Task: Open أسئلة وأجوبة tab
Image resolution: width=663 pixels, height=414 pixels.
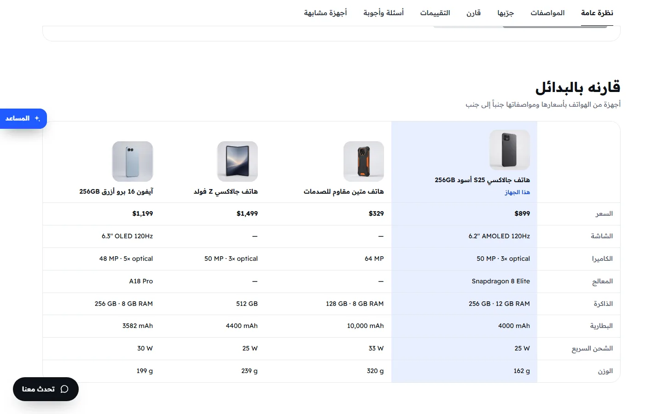Action: coord(384,13)
